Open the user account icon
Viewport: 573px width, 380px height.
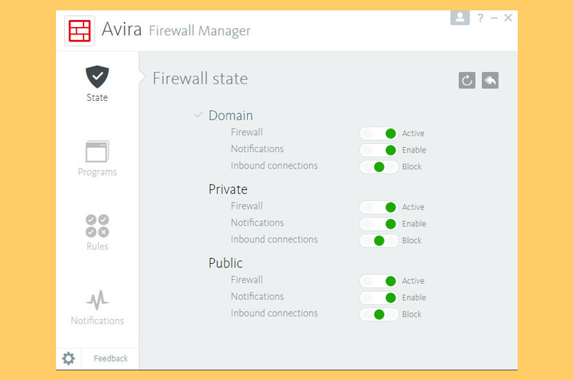click(x=460, y=18)
